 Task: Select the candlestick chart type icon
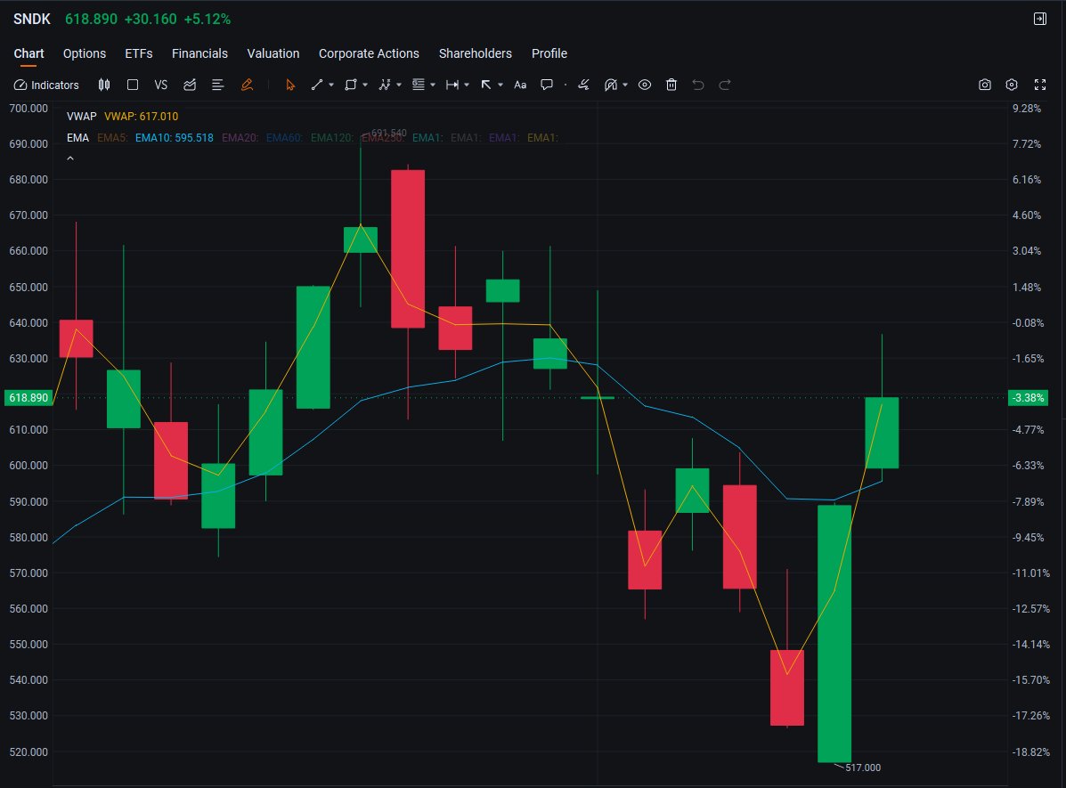[104, 85]
